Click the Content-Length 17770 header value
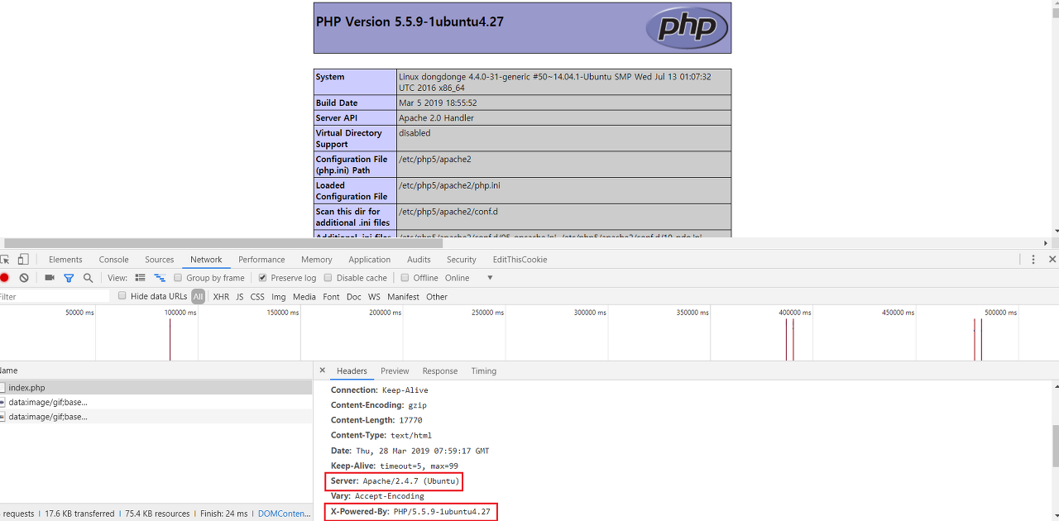The image size is (1059, 521). point(410,420)
